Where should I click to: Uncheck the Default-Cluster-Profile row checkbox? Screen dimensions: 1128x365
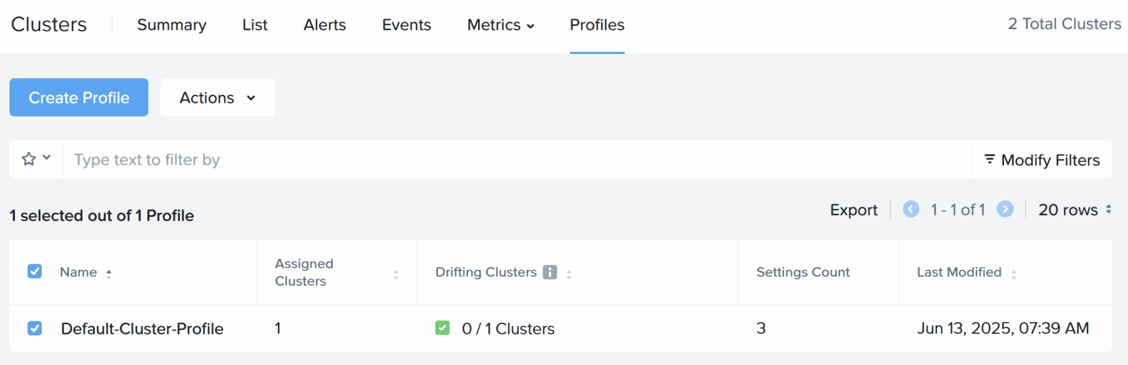click(35, 328)
